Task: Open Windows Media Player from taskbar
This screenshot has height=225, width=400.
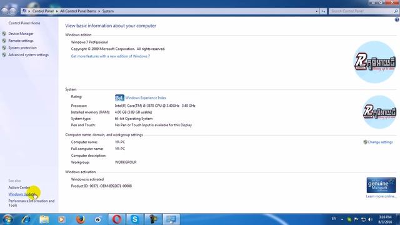Action: click(x=61, y=219)
